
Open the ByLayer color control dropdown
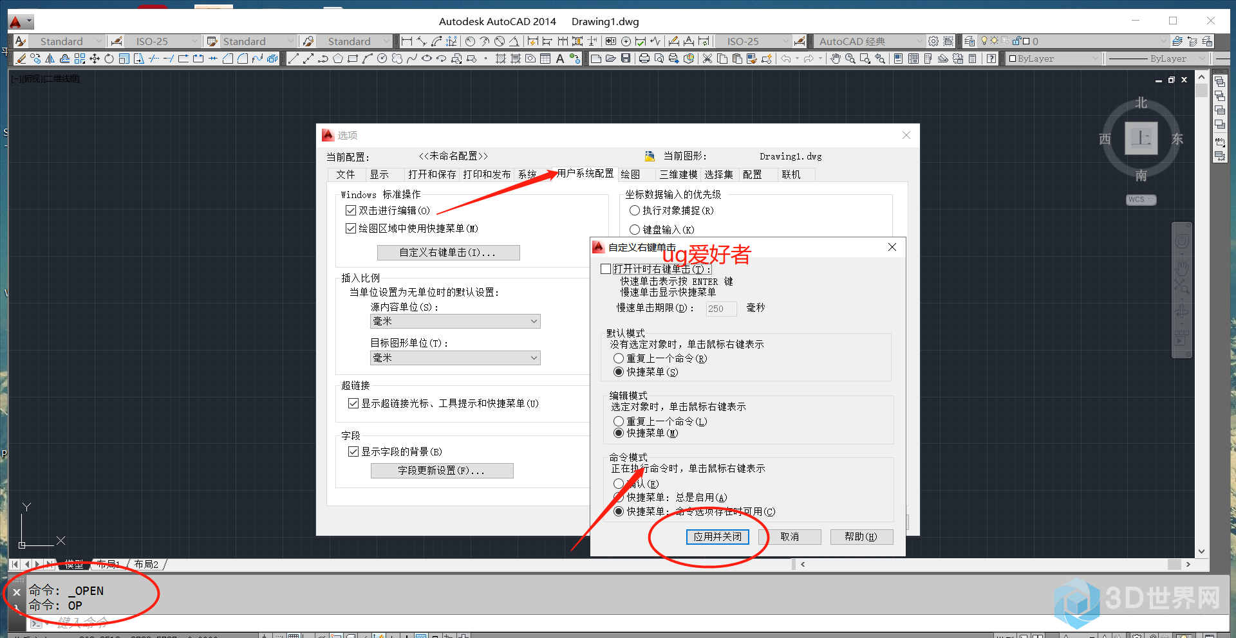(x=1053, y=59)
